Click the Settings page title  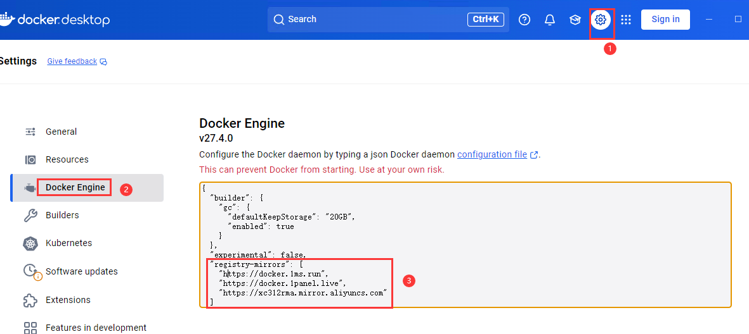18,61
